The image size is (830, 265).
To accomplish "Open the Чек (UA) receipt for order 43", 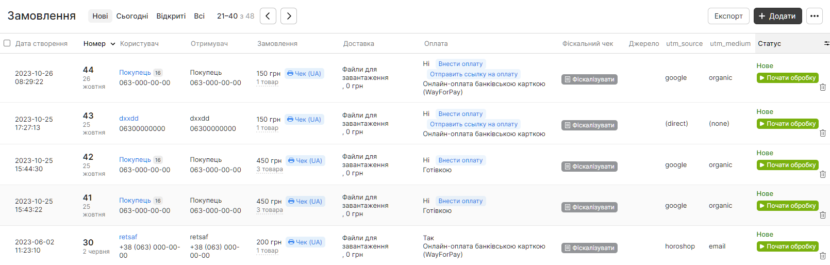I will [x=304, y=120].
